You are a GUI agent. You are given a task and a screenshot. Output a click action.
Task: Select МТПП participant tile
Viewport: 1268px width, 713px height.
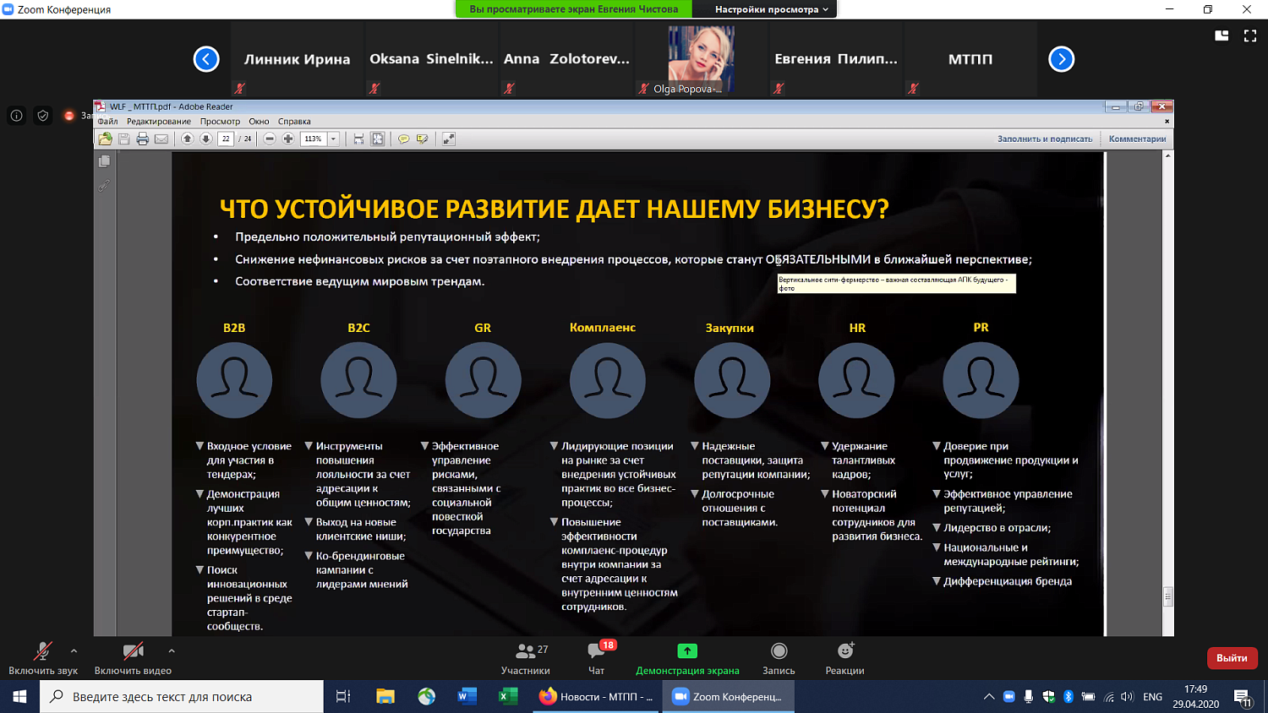coord(970,59)
